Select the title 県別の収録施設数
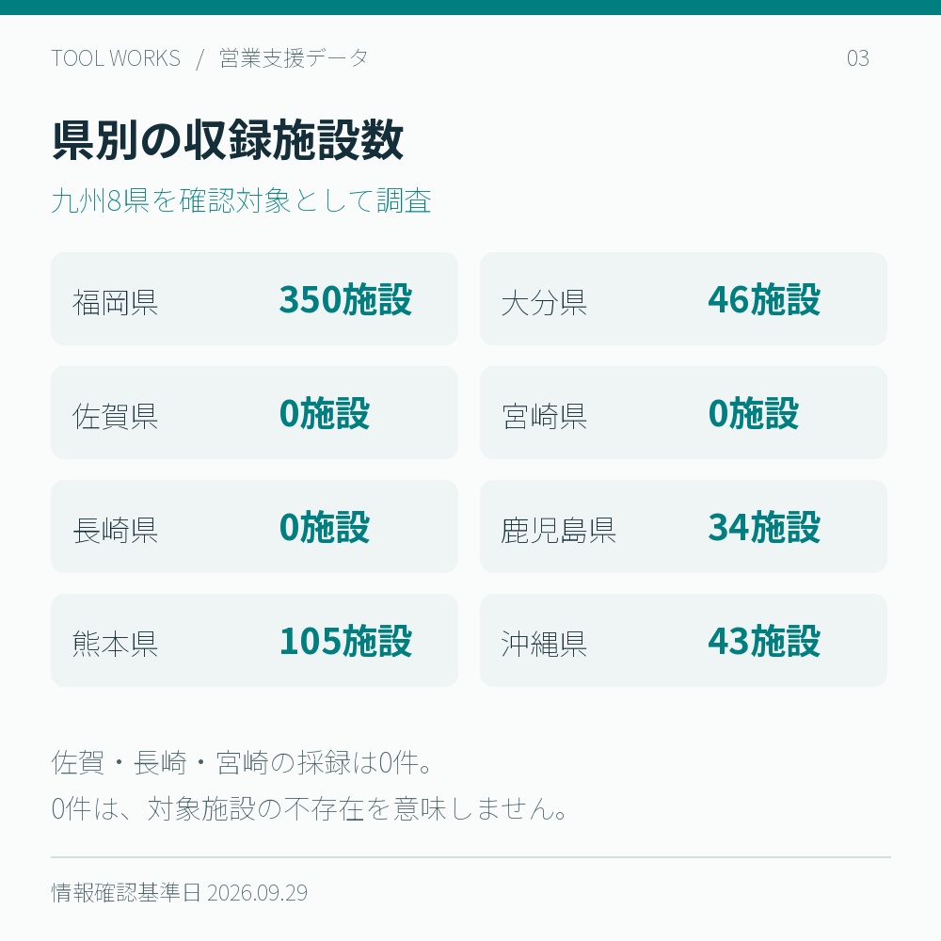941x941 pixels. [x=228, y=140]
